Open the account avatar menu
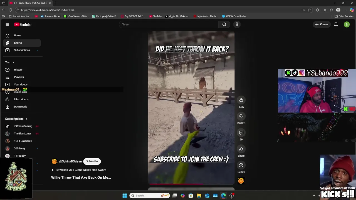This screenshot has height=200, width=356. pos(347,24)
